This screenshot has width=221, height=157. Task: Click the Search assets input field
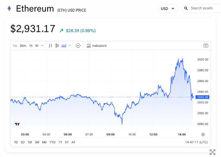(x=203, y=8)
